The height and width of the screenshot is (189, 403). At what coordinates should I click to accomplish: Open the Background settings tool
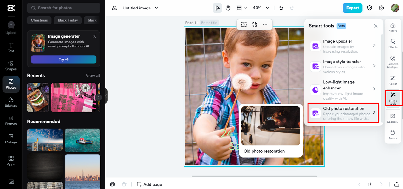(x=393, y=118)
